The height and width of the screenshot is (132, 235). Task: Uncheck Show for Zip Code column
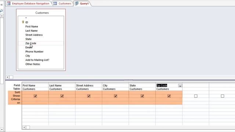169,96
